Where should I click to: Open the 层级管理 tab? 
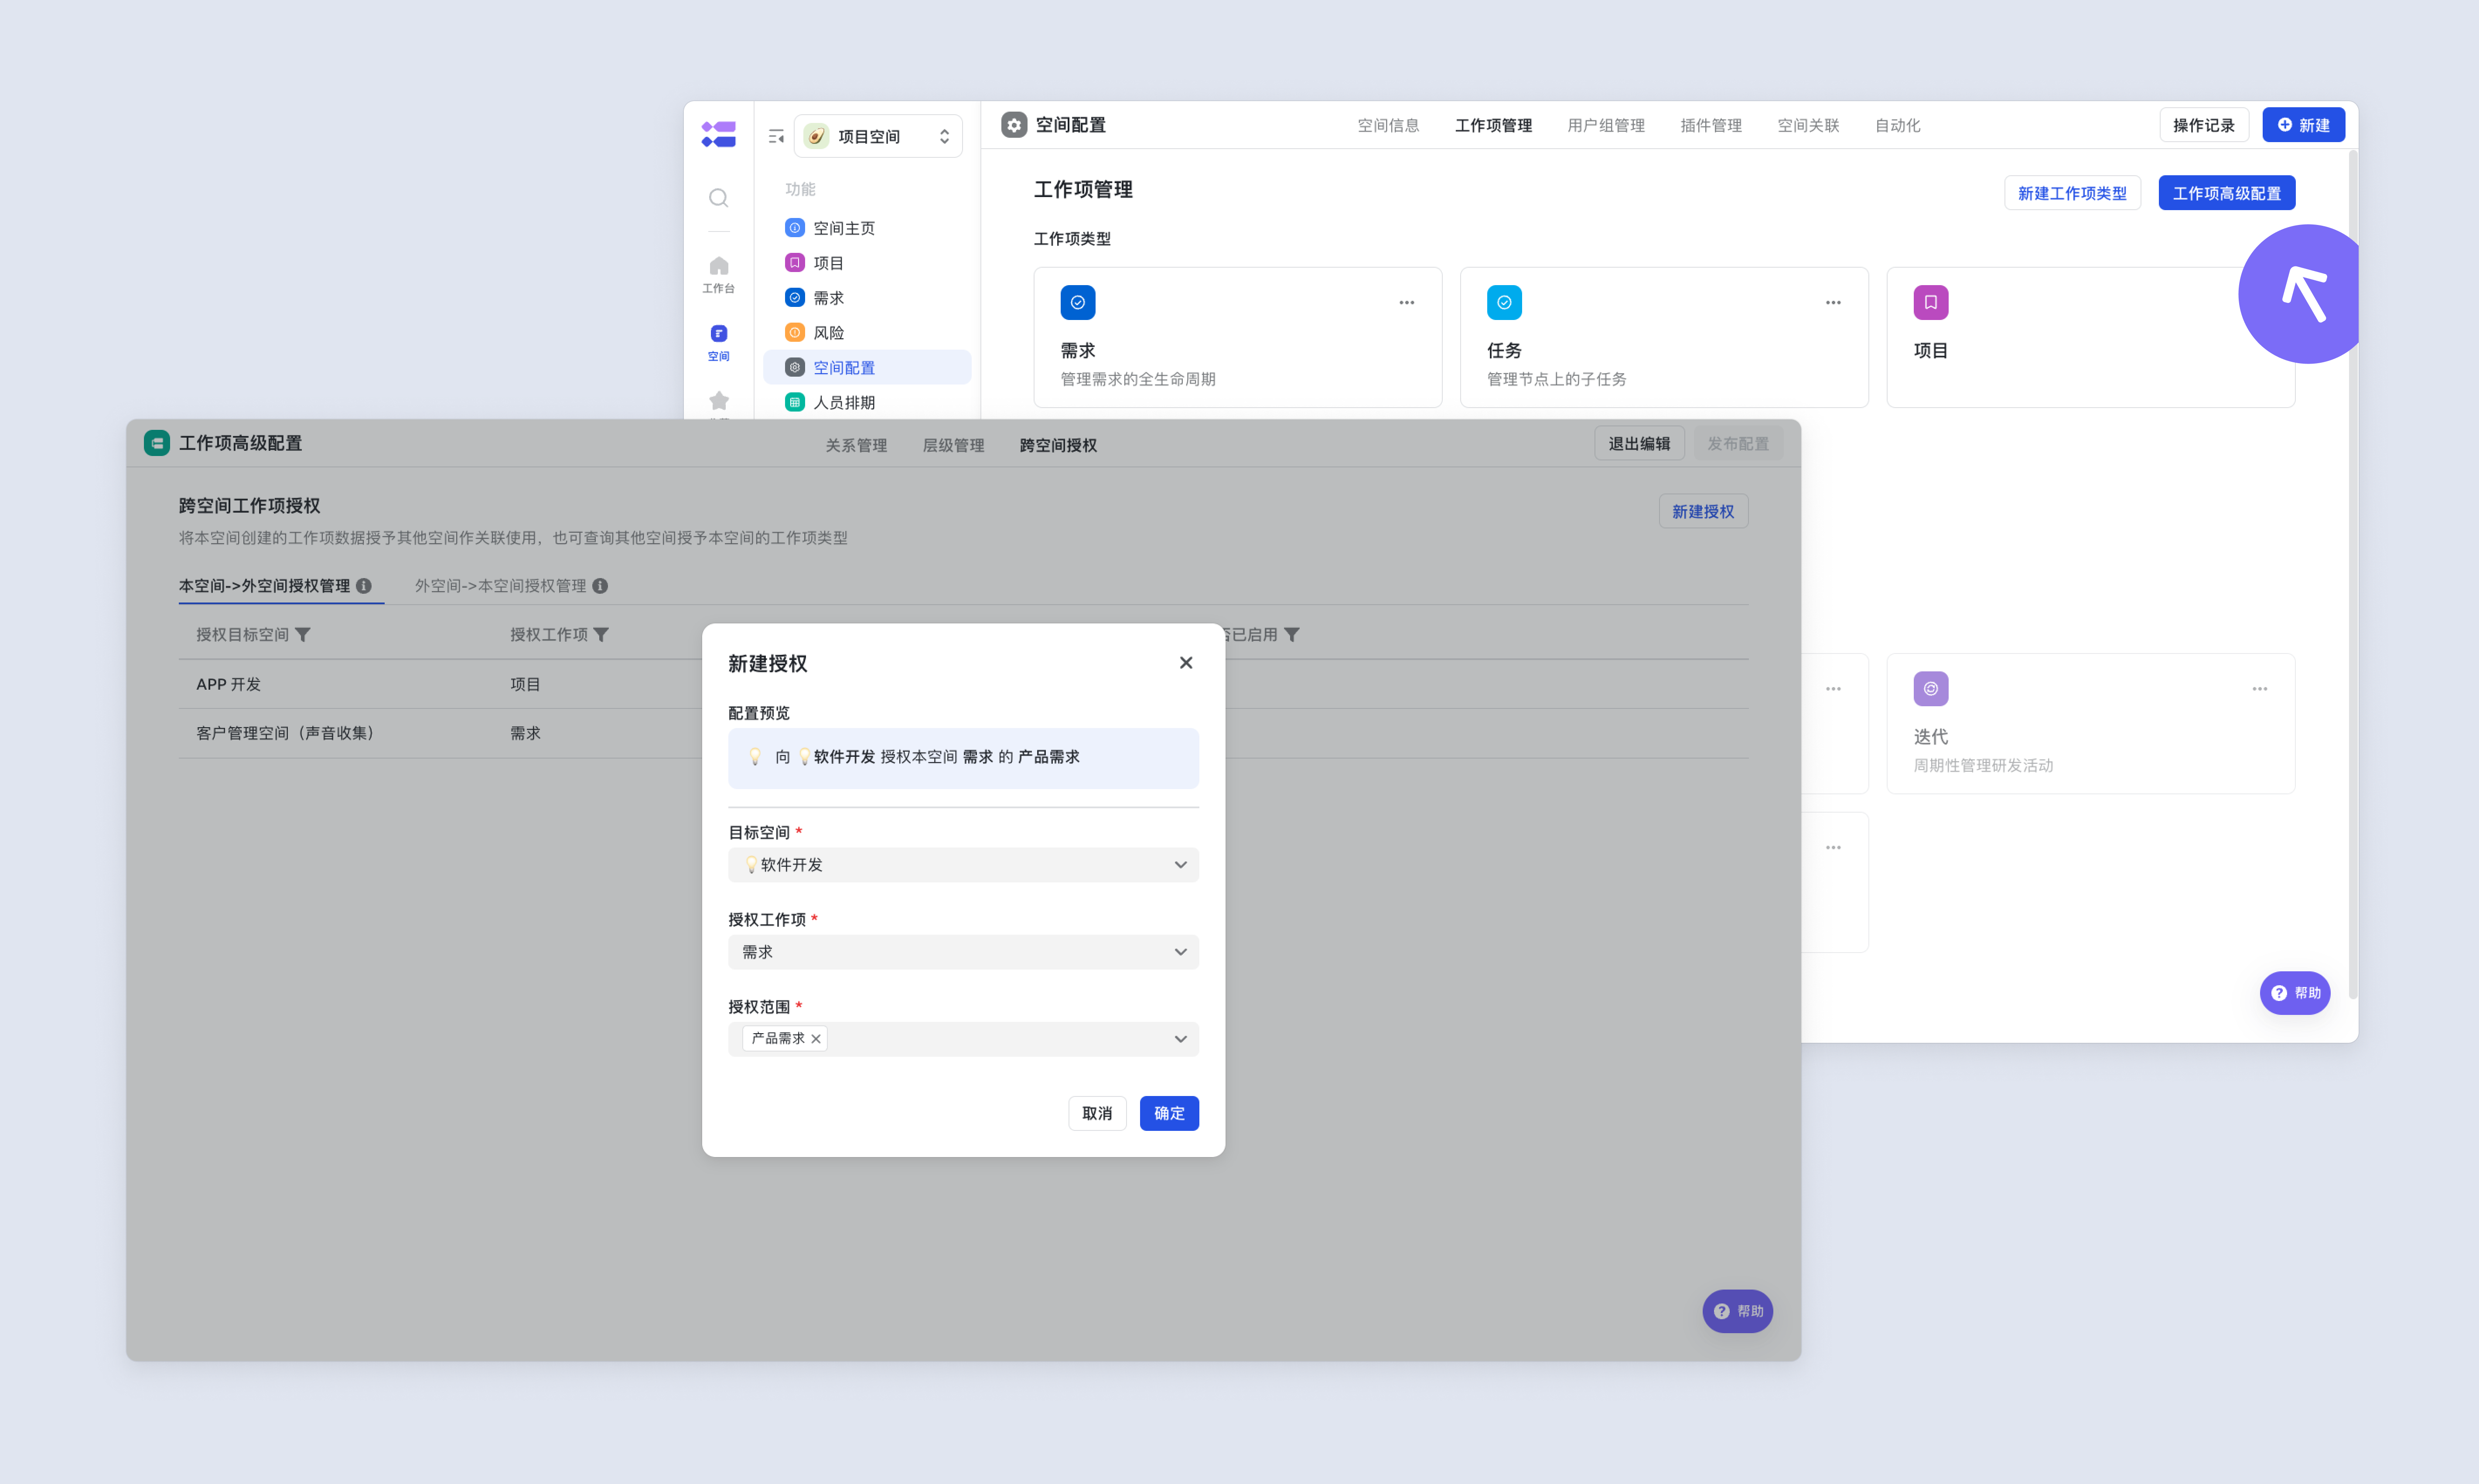coord(953,446)
